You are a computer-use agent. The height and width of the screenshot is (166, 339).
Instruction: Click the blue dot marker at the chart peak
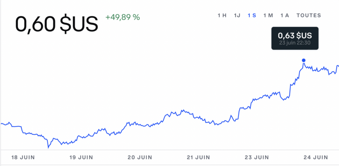[304, 60]
